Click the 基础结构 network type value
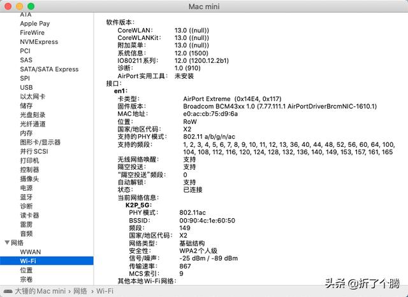Viewport: 408px width, 297px height. (192, 243)
